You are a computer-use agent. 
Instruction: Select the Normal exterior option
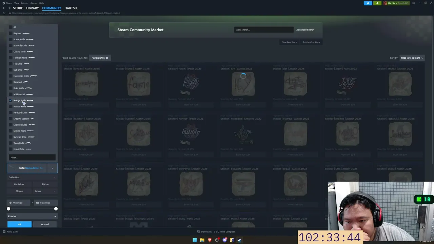tap(45, 224)
